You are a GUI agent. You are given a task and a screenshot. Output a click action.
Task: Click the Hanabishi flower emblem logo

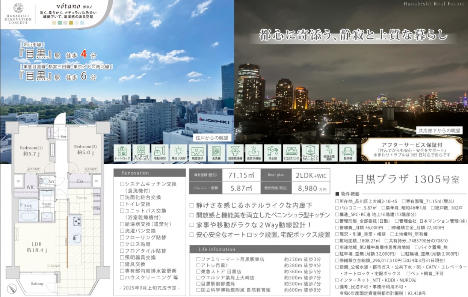click(x=18, y=8)
